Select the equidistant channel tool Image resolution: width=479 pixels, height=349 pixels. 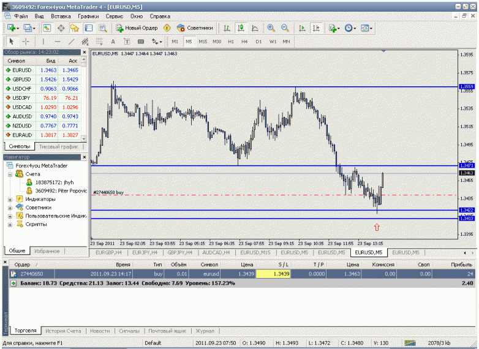(x=85, y=42)
